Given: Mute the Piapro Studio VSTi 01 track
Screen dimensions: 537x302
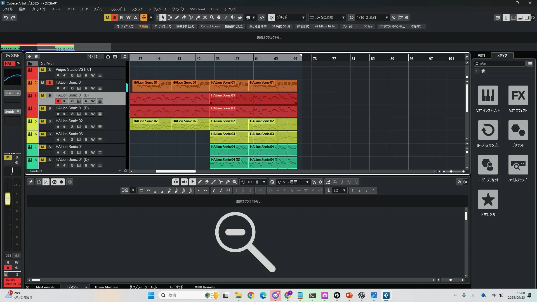Looking at the screenshot, I should point(43,70).
